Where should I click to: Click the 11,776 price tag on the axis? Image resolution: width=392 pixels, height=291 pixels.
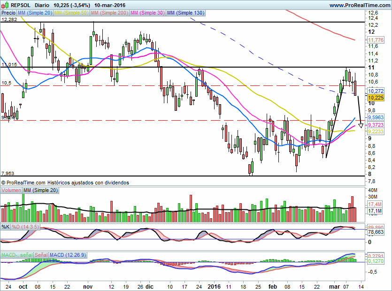click(x=376, y=40)
